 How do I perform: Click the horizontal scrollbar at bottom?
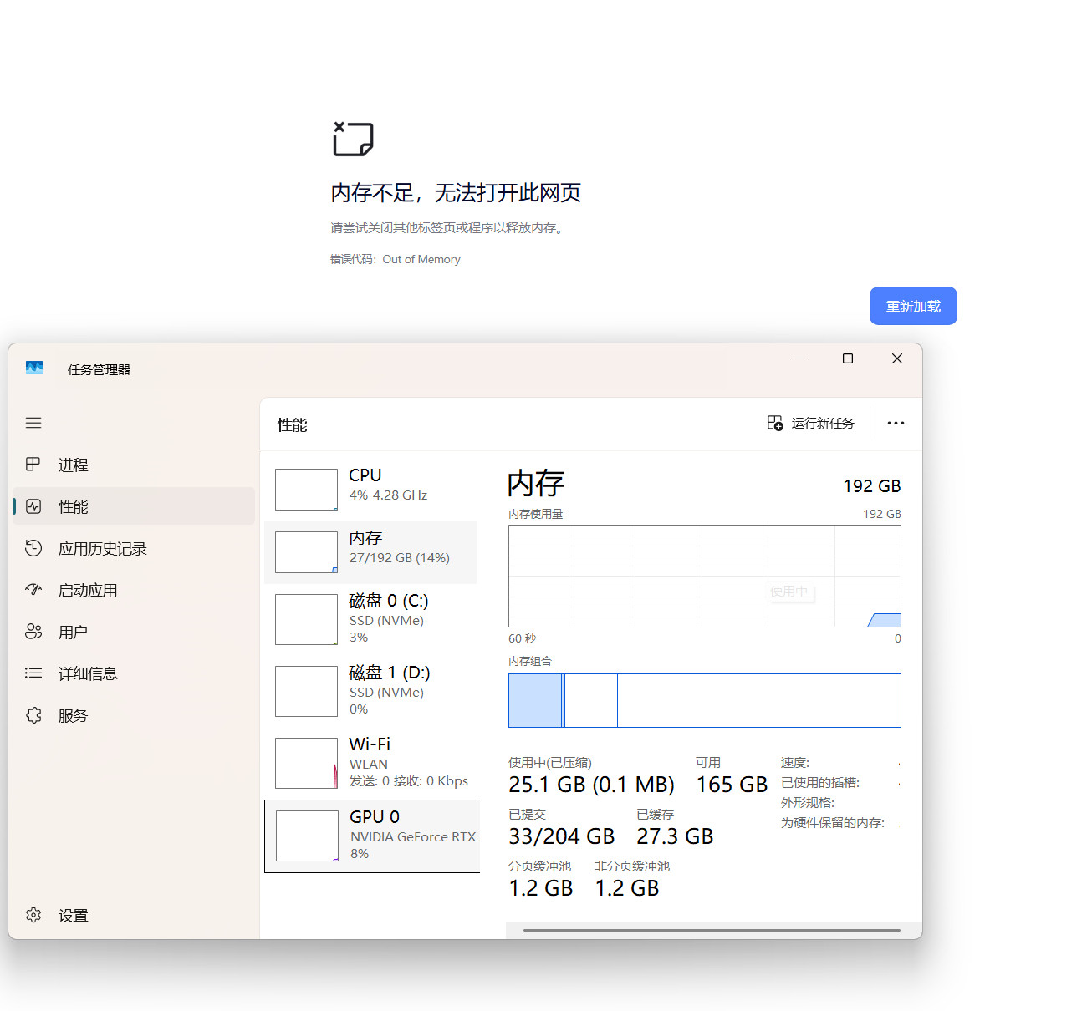[x=712, y=930]
